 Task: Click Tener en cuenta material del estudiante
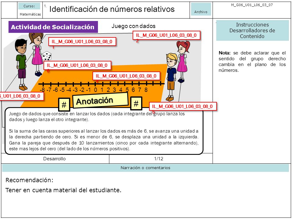[63, 190]
